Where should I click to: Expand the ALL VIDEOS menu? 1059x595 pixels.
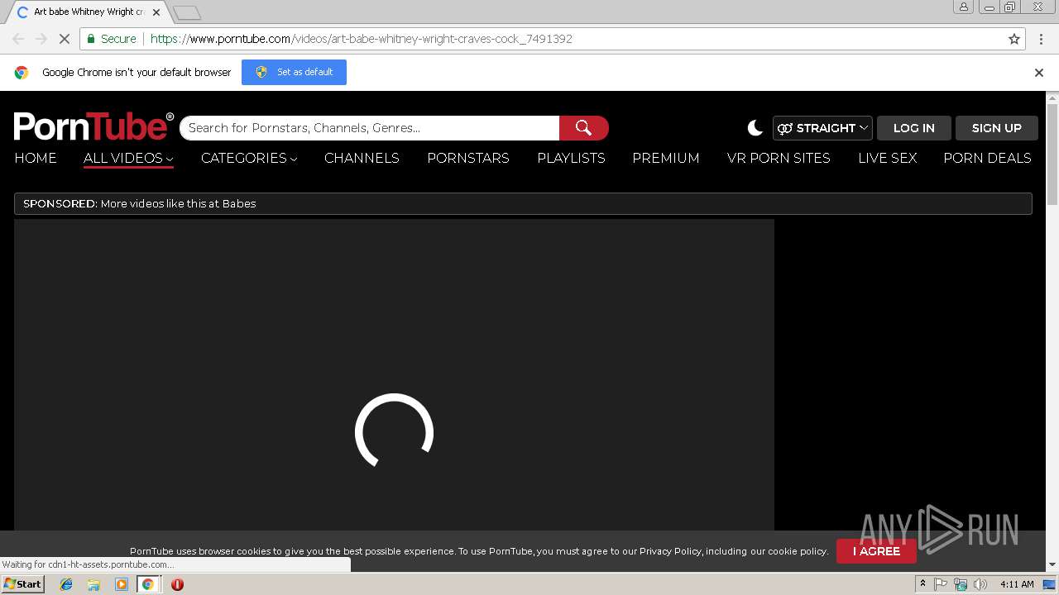(x=128, y=158)
